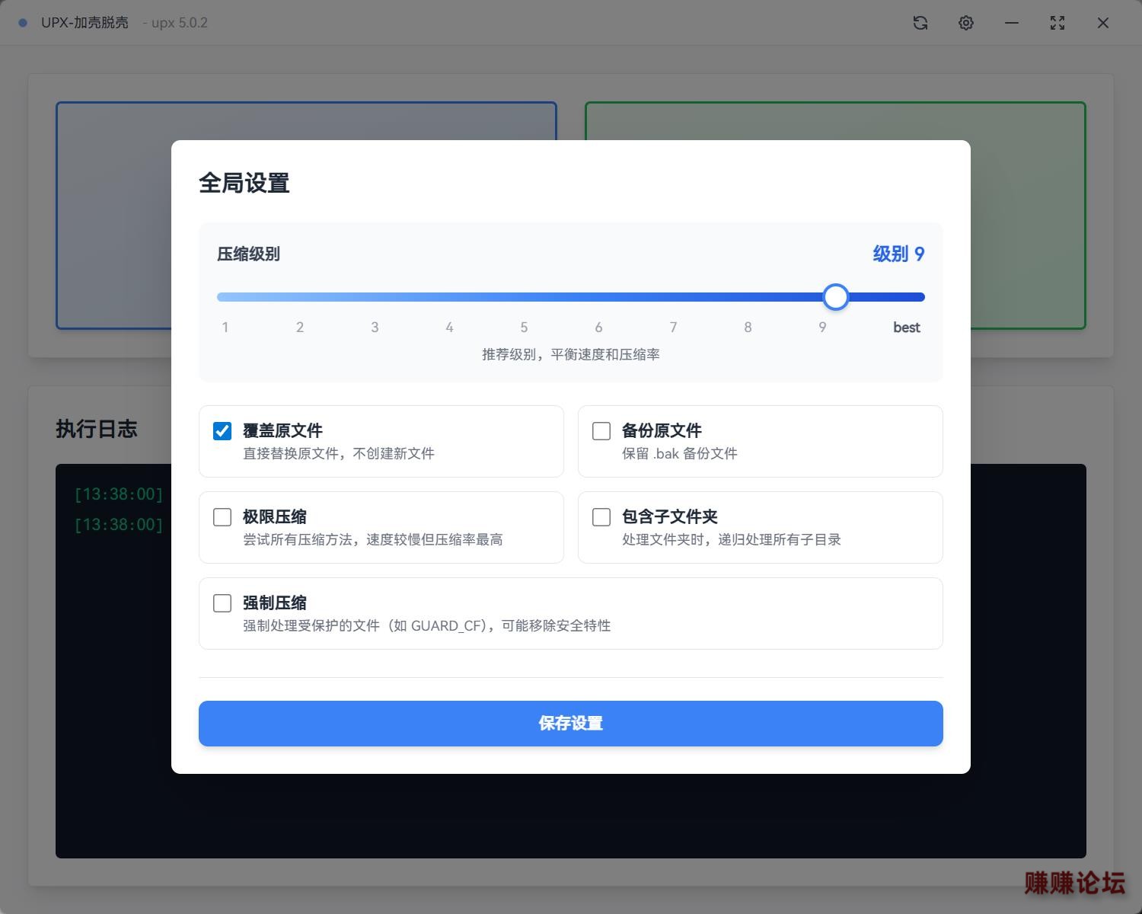
Task: Click the 保存设置 button
Action: (570, 724)
